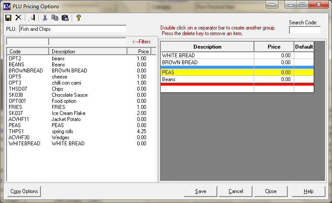332x203 pixels.
Task: Click the right grid Description header
Action: coord(207,47)
